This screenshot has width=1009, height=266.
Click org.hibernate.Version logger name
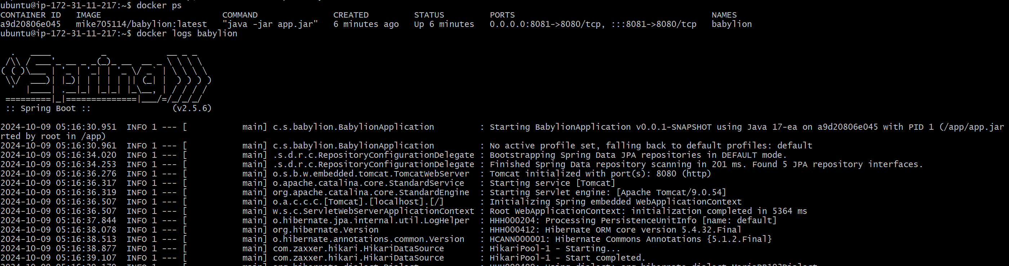point(326,230)
